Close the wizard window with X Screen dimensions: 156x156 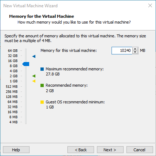[x=150, y=5]
